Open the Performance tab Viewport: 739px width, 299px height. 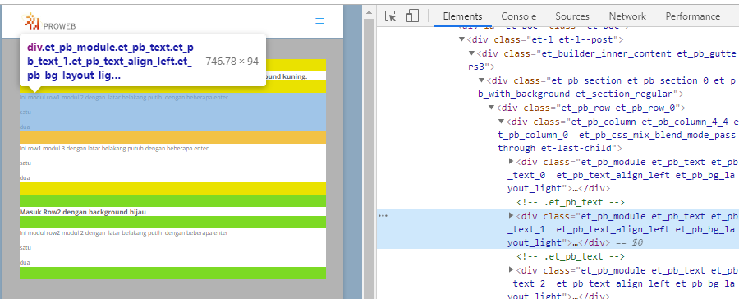(693, 16)
